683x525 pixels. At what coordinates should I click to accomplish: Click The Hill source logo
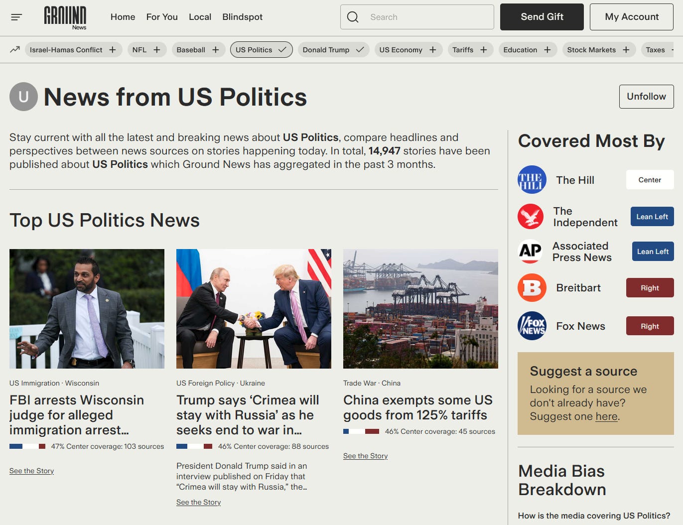pyautogui.click(x=532, y=180)
